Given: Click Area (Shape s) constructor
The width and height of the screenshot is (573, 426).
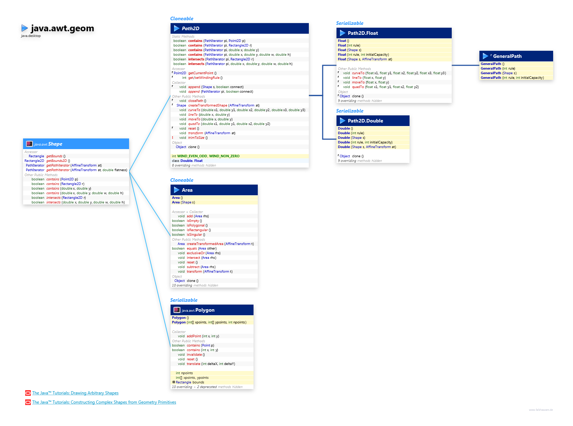Looking at the screenshot, I should pyautogui.click(x=183, y=202).
